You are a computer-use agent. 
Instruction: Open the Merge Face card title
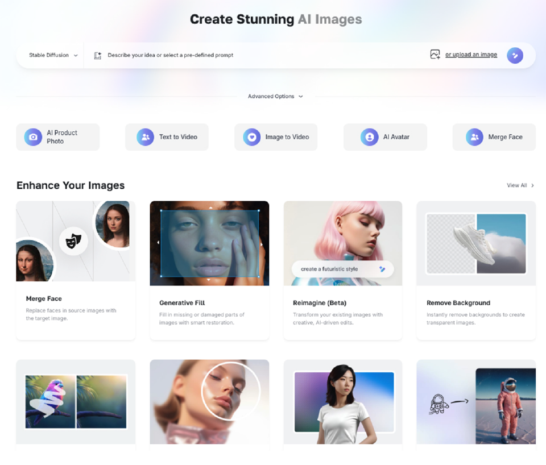click(44, 298)
